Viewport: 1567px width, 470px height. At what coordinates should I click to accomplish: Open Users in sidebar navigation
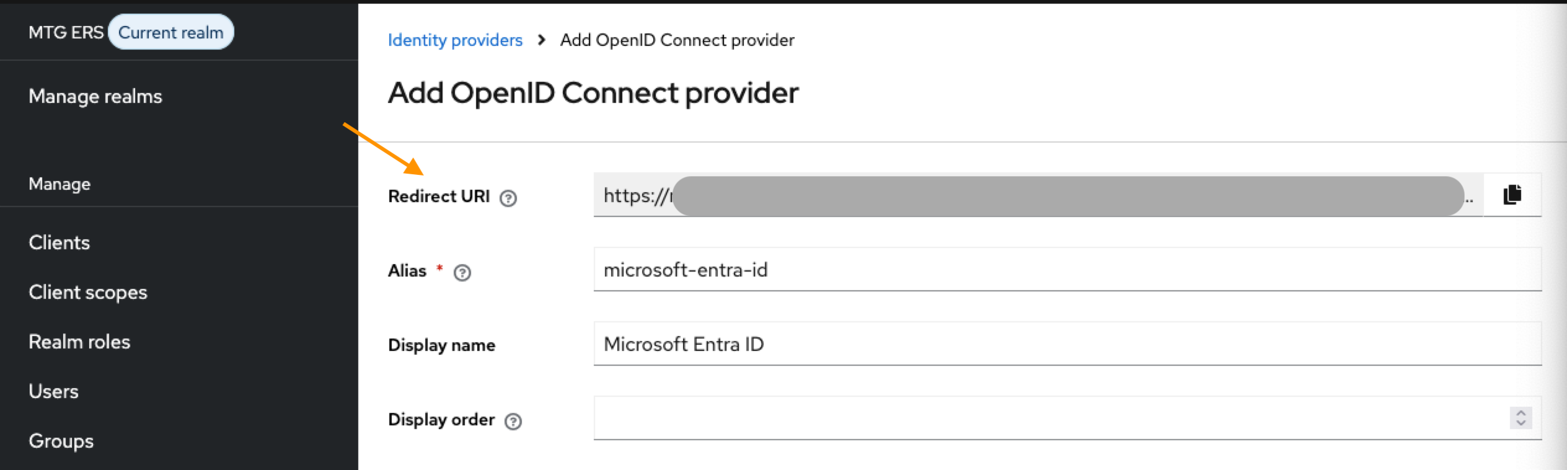pyautogui.click(x=54, y=391)
